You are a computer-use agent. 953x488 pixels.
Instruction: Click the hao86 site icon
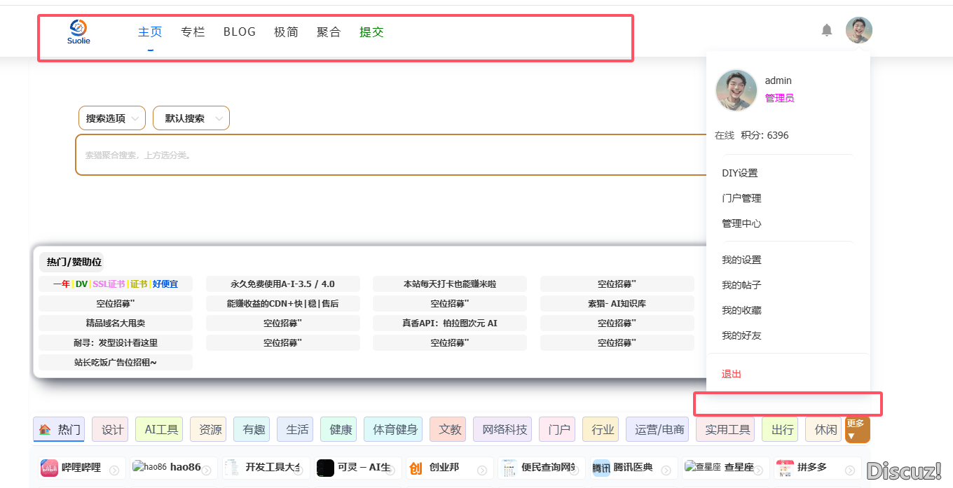[141, 468]
